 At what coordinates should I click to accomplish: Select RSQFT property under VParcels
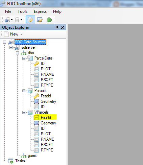[47, 145]
